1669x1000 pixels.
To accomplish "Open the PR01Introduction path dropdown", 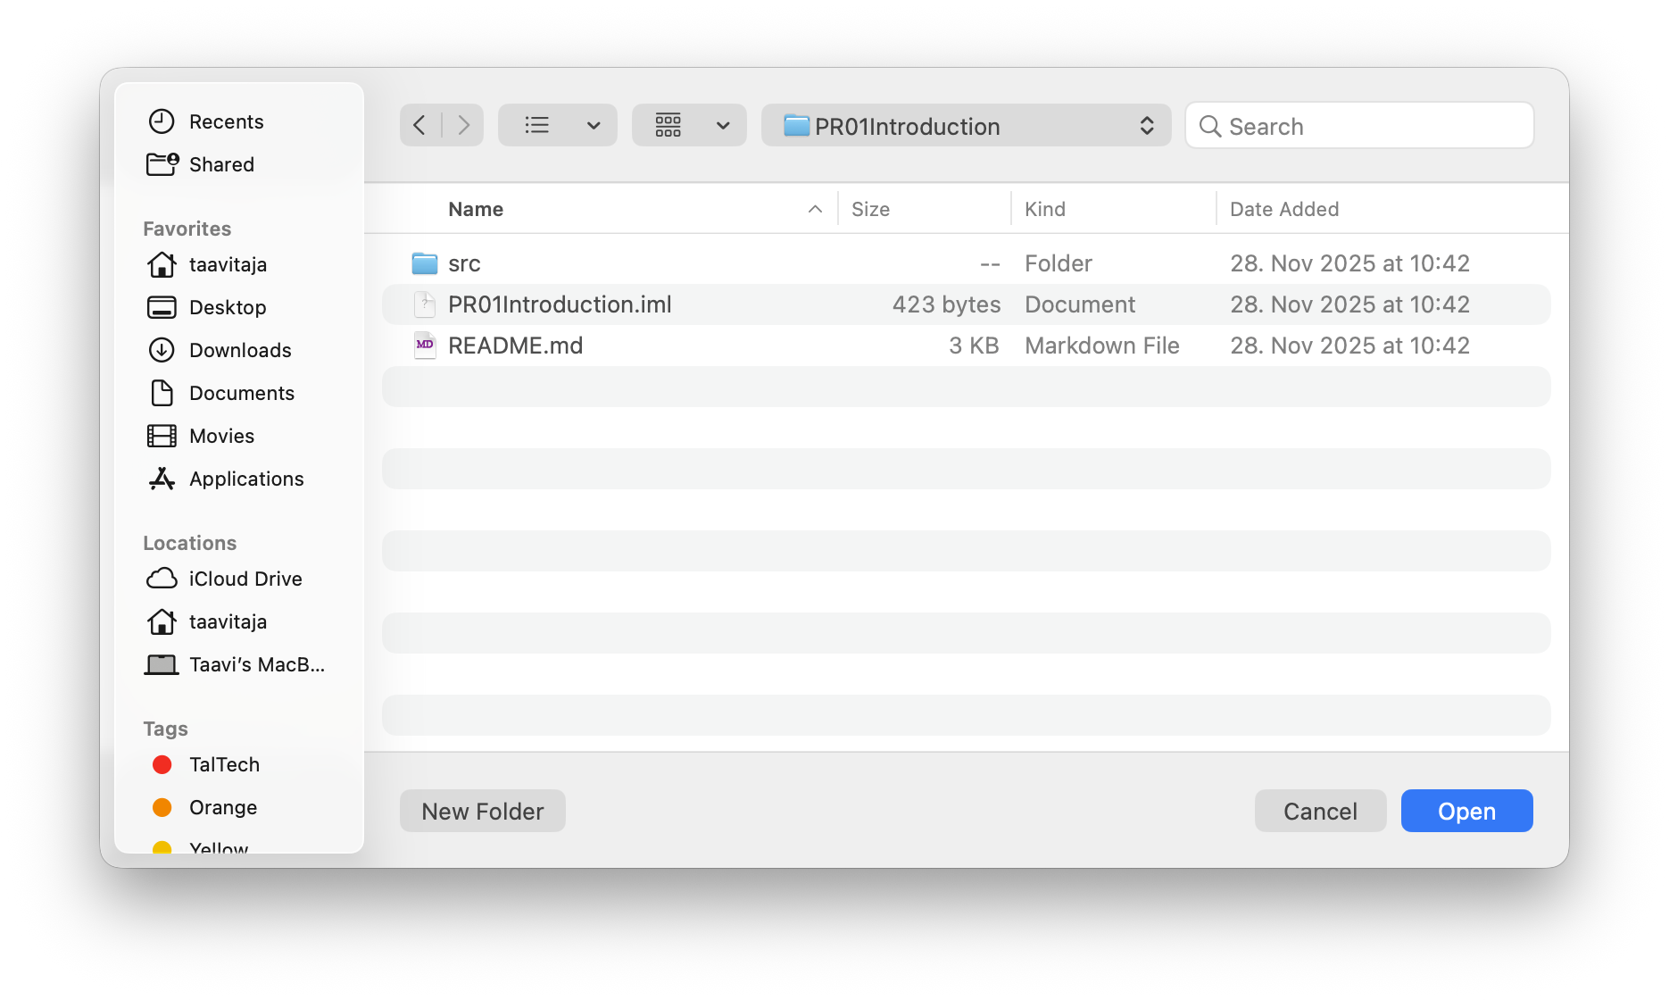I will (x=967, y=126).
